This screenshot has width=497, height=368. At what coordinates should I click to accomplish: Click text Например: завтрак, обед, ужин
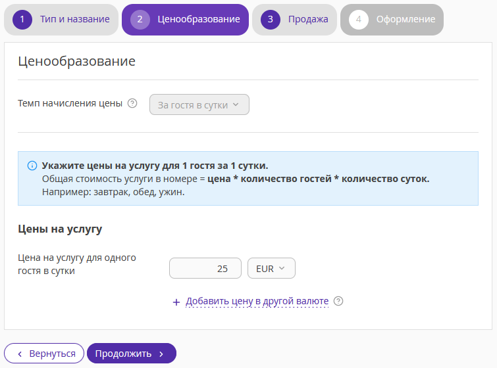[x=113, y=192]
